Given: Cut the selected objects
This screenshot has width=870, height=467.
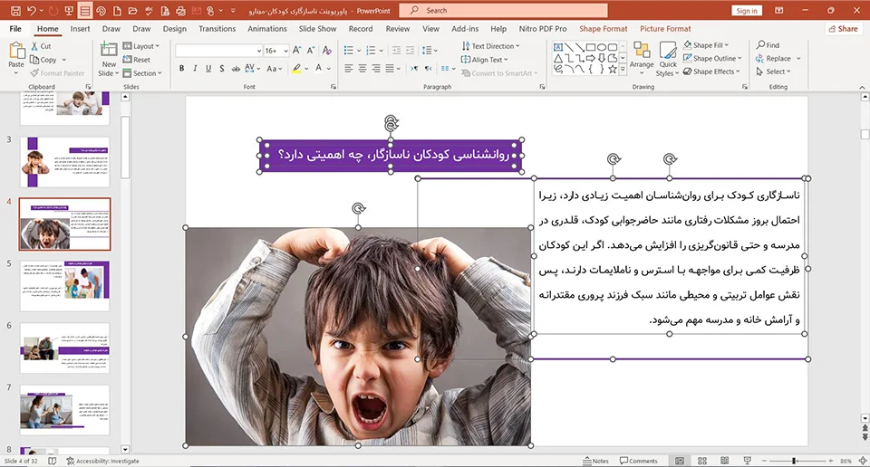Looking at the screenshot, I should 41,46.
